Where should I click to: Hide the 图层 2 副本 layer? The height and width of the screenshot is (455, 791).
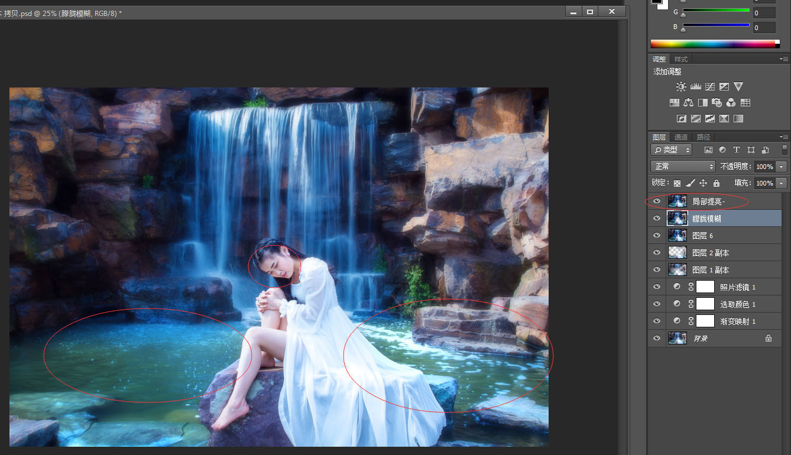pos(657,253)
